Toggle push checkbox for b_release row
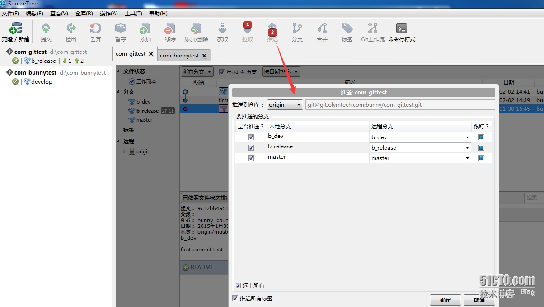The image size is (544, 307). click(251, 147)
